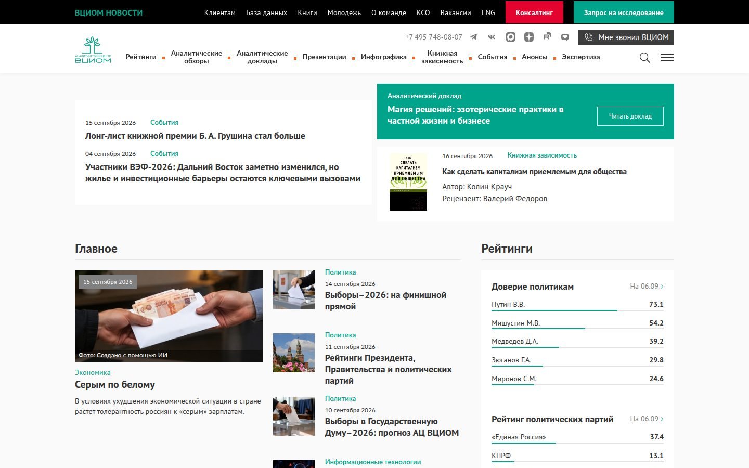Click phone icon in Мне звонил ВЦИОМ
The width and height of the screenshot is (749, 468).
point(588,37)
